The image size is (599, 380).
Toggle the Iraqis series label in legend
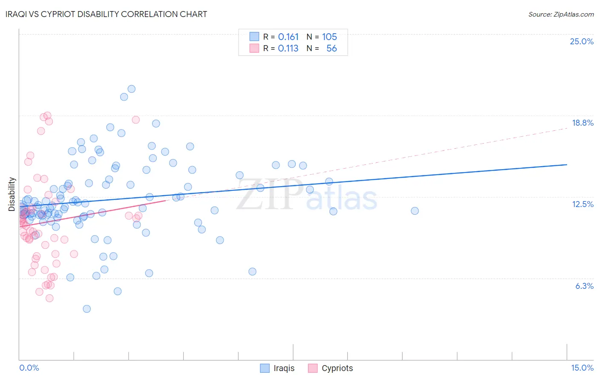pyautogui.click(x=284, y=368)
